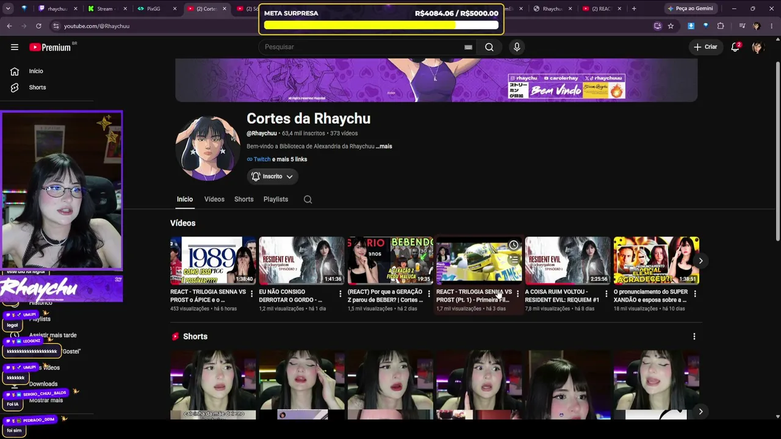Open the Super Xandão pronouncement thumbnail
The height and width of the screenshot is (439, 781).
pyautogui.click(x=657, y=260)
